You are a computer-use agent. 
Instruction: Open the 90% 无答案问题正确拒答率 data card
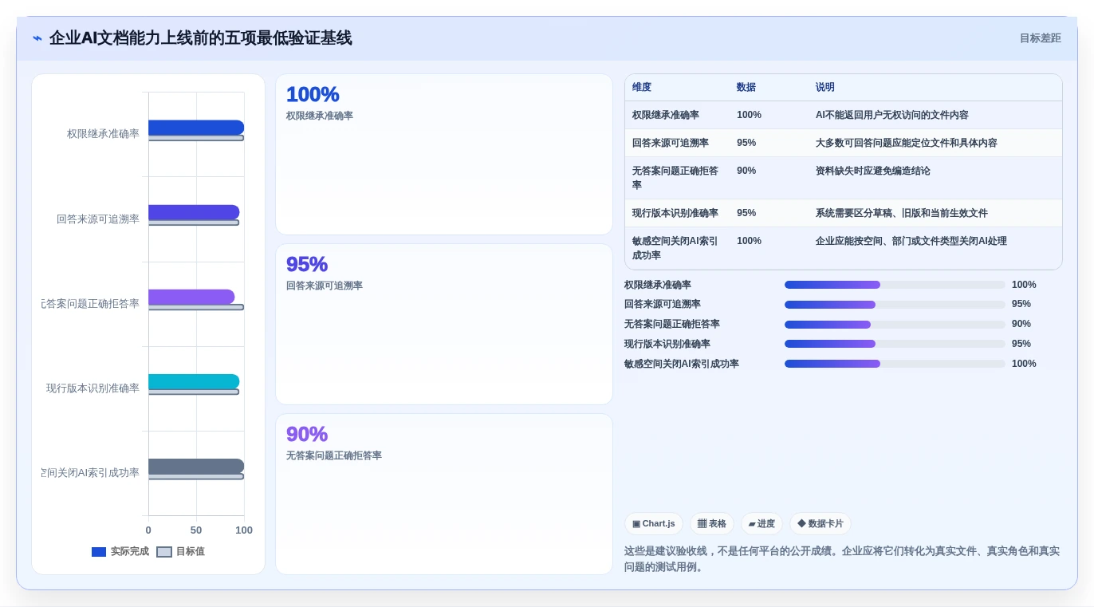click(x=444, y=494)
